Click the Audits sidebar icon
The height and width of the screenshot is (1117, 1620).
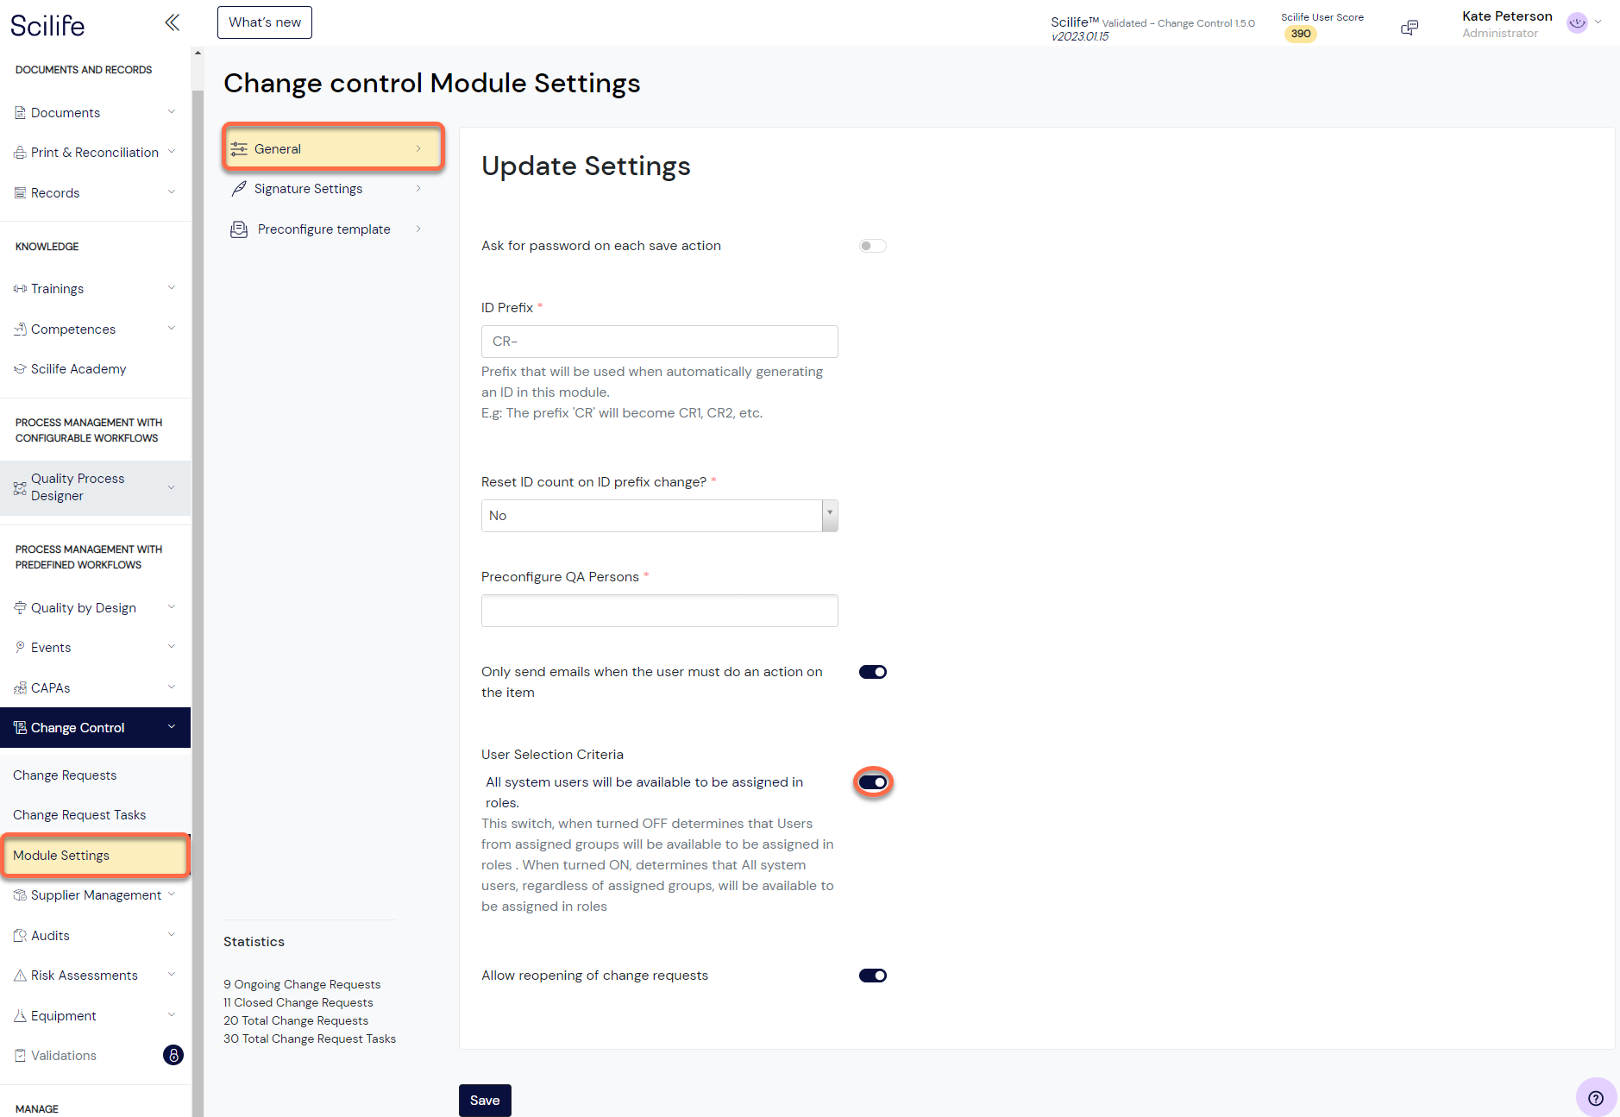click(x=20, y=936)
